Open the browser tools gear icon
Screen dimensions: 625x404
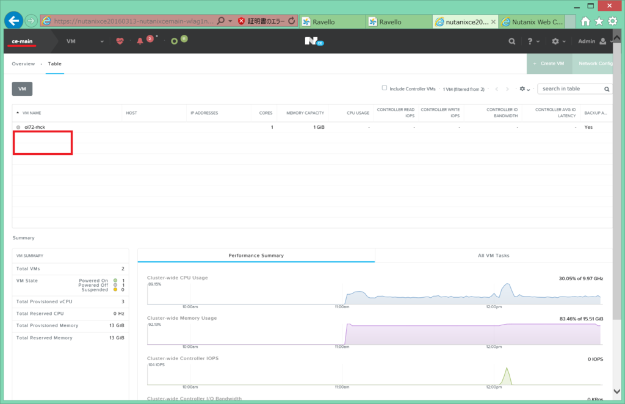[613, 21]
